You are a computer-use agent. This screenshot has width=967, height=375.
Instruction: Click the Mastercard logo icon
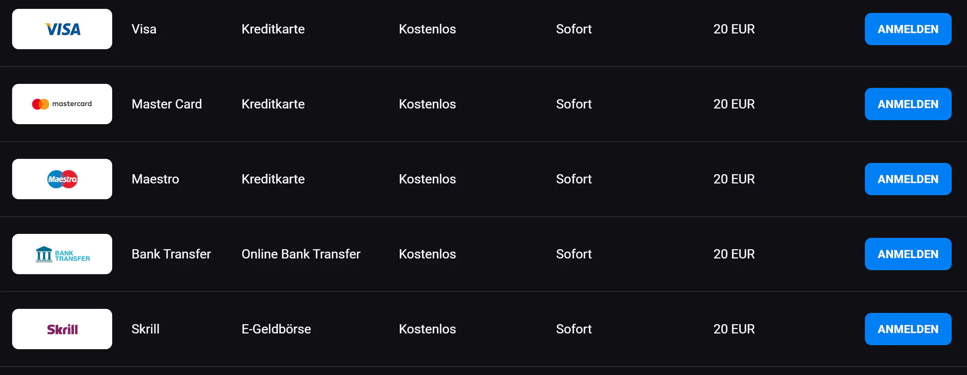(62, 104)
